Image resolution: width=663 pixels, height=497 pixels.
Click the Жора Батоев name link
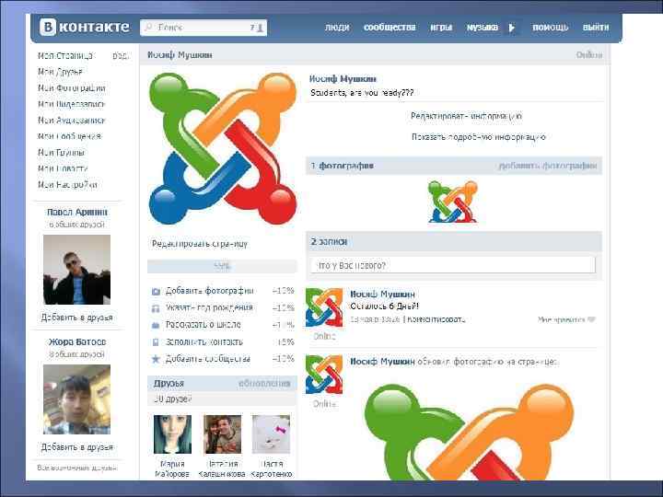pyautogui.click(x=77, y=341)
